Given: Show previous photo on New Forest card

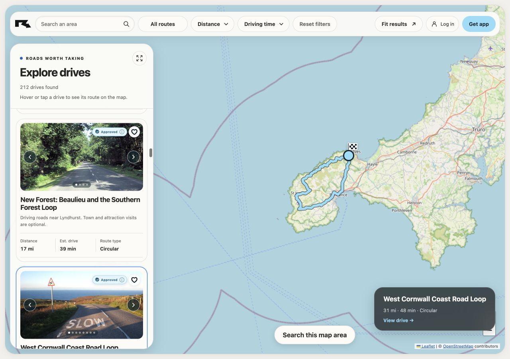Looking at the screenshot, I should [x=30, y=157].
